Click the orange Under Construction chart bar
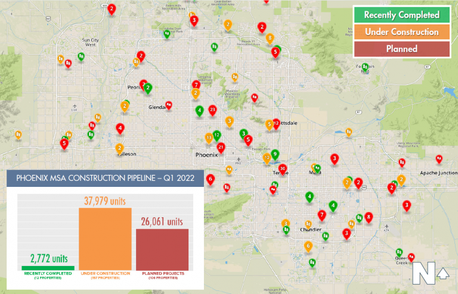Screen dimensions: 458x294 click(106, 237)
